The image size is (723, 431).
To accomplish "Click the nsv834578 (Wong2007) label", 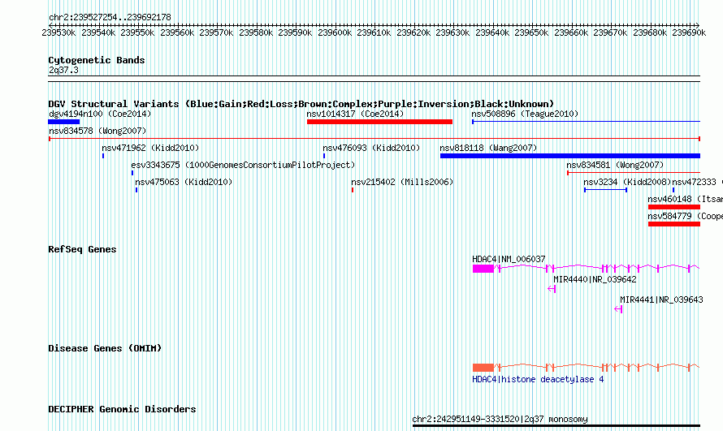I will pos(97,131).
